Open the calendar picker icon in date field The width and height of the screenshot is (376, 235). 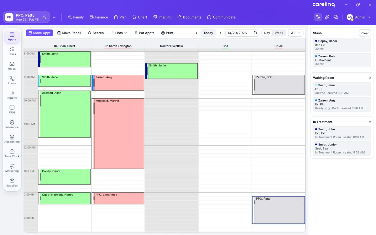click(x=255, y=33)
